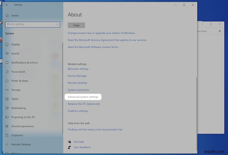This screenshot has width=228, height=155.
Task: Click the Copy button
Action: pos(76,25)
